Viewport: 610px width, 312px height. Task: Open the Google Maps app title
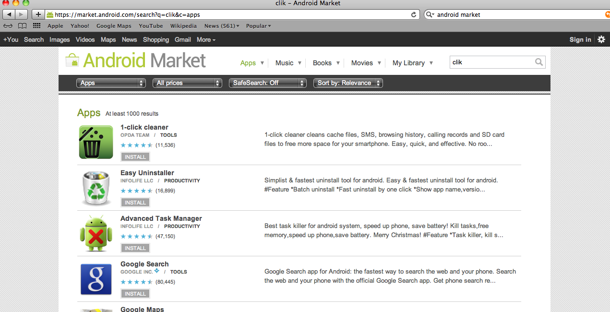click(142, 309)
